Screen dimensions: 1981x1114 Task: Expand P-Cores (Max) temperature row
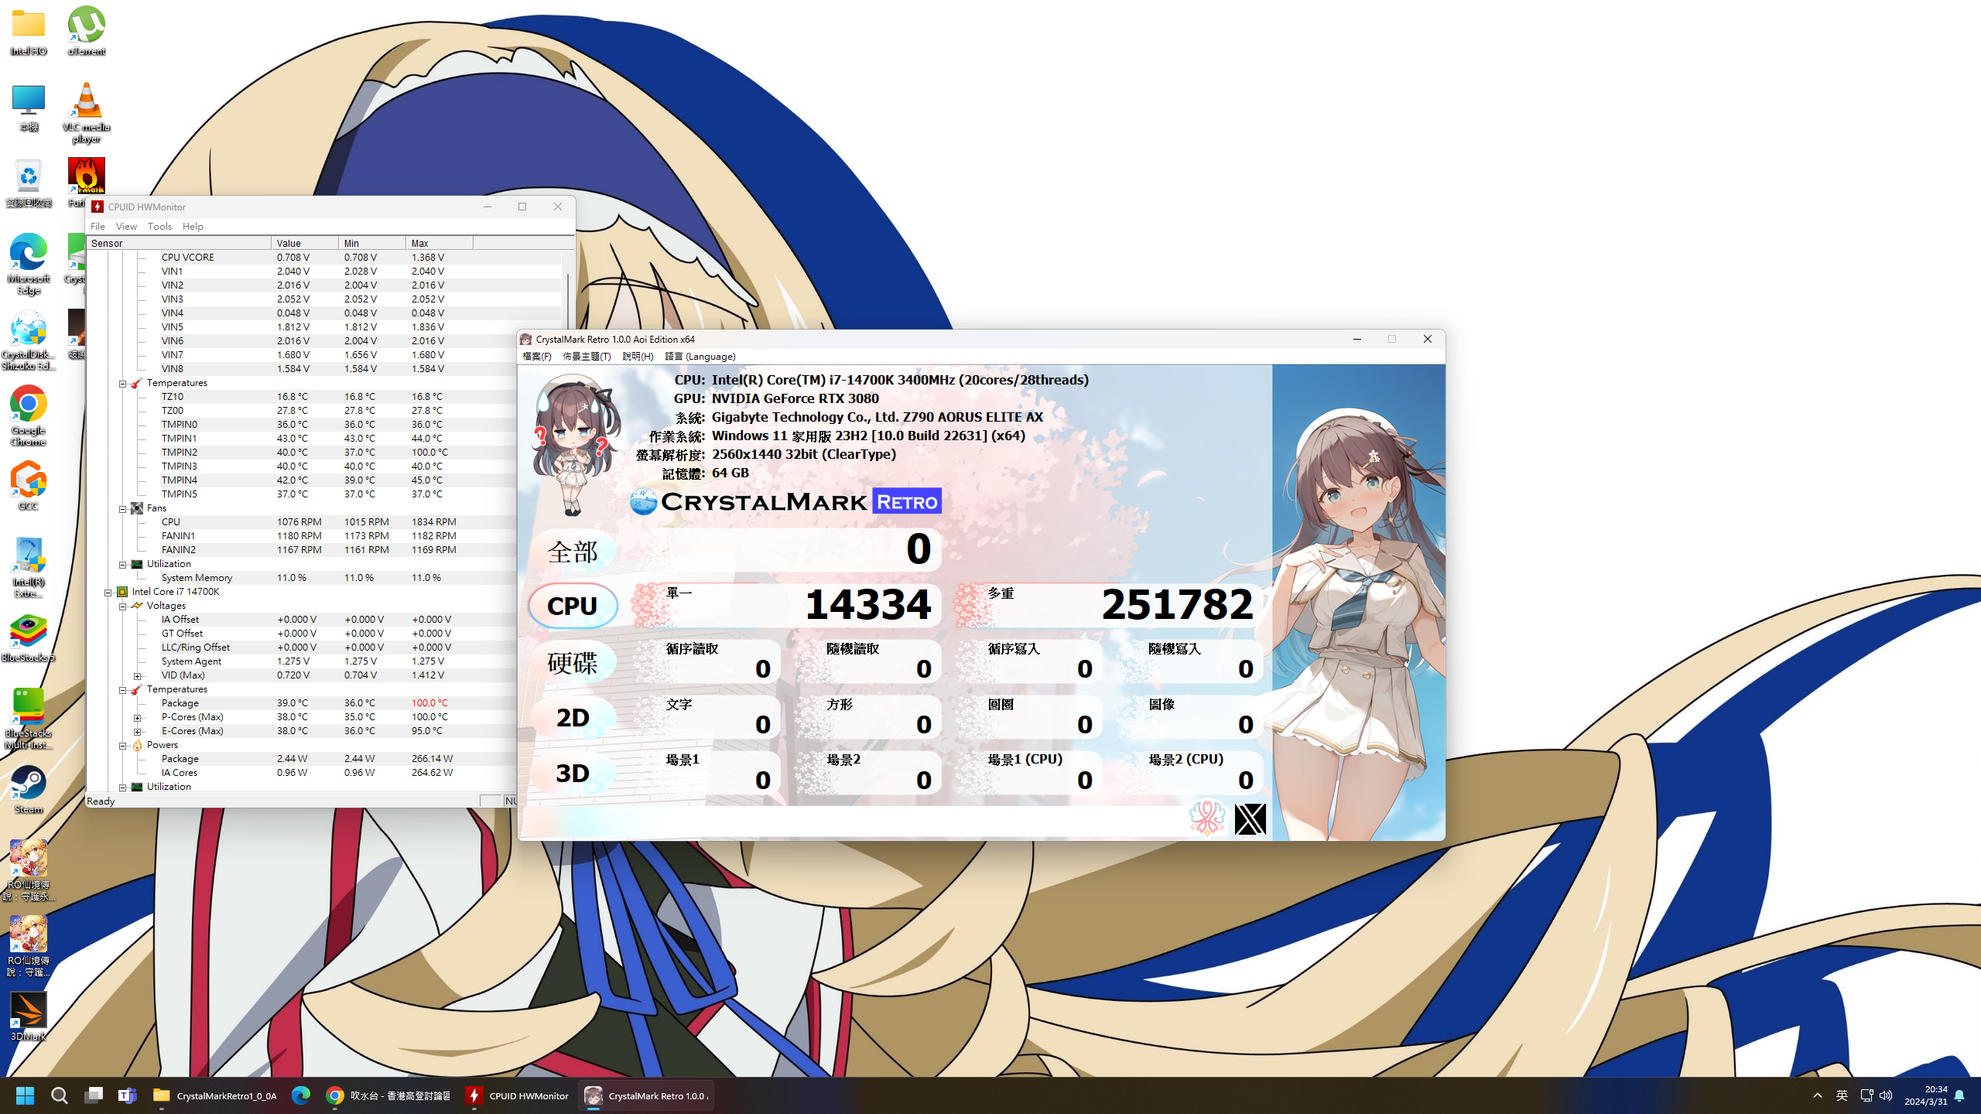coord(138,717)
